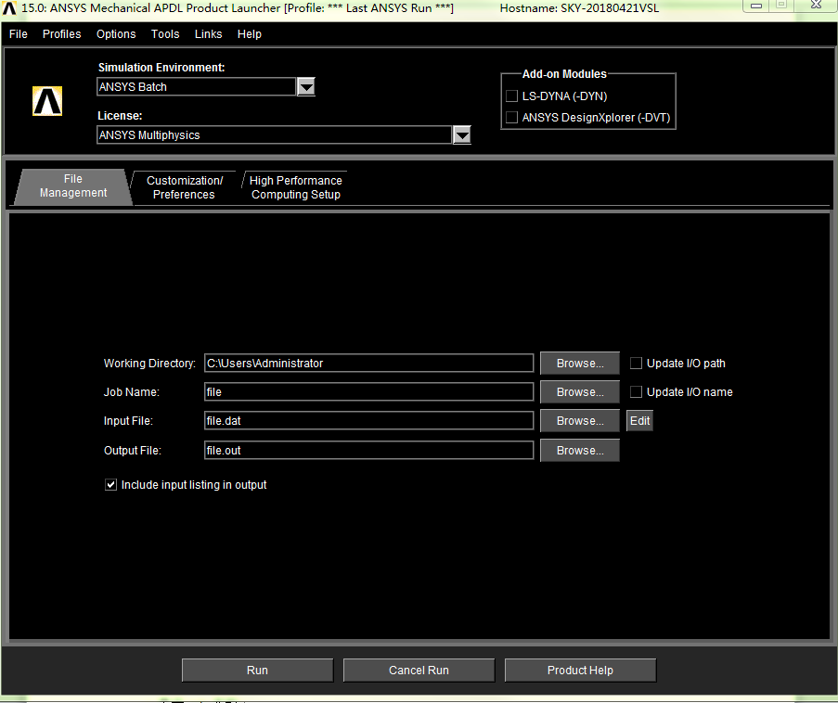Switch to High Performance Computing Setup tab

[x=295, y=187]
